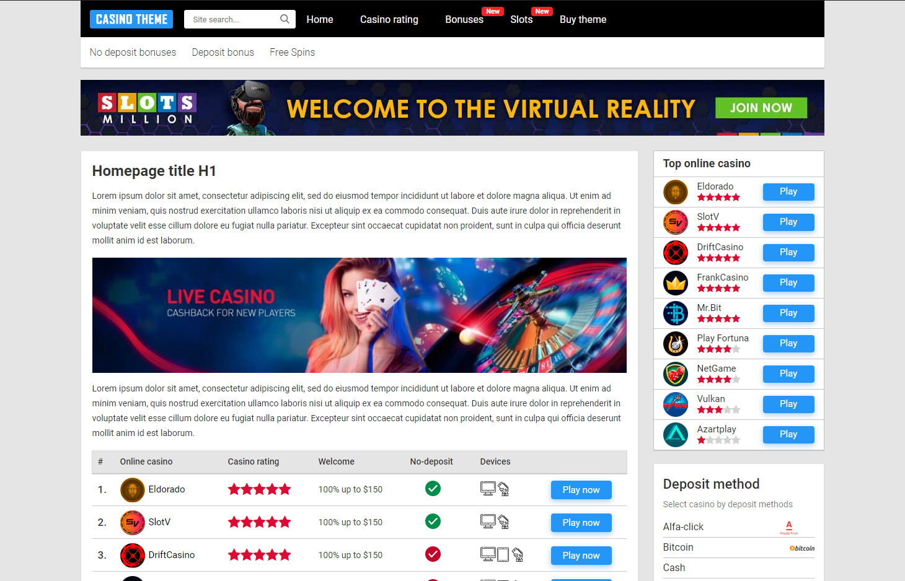
Task: Open the Vulkan logo icon
Action: coord(676,404)
